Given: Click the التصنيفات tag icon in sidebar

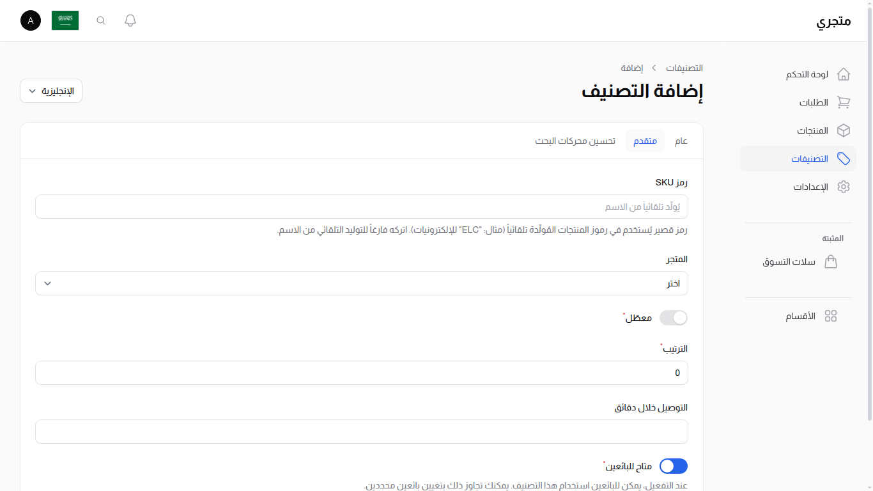Looking at the screenshot, I should coord(844,159).
